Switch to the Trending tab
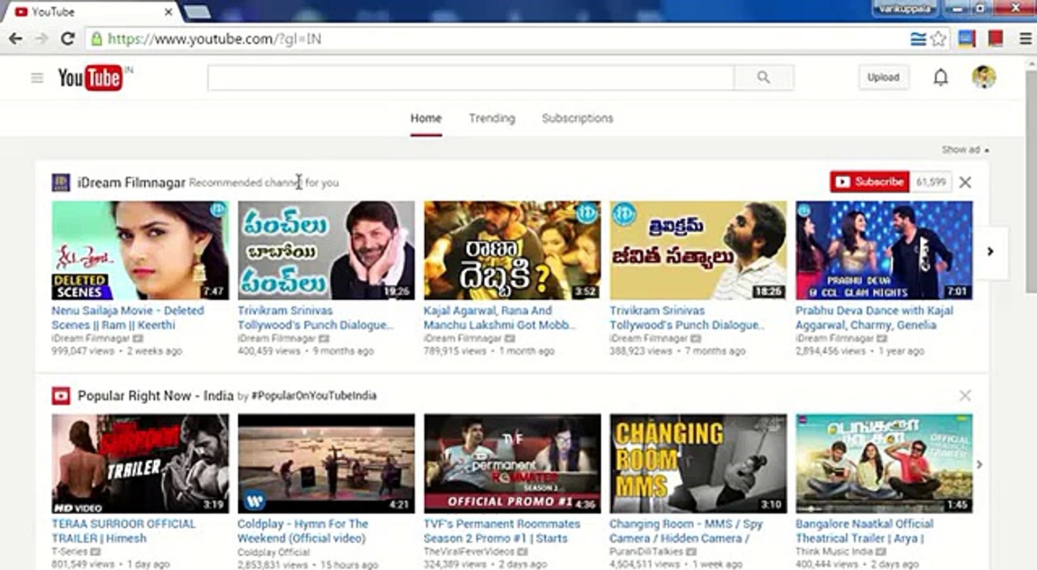The width and height of the screenshot is (1037, 570). pos(492,118)
